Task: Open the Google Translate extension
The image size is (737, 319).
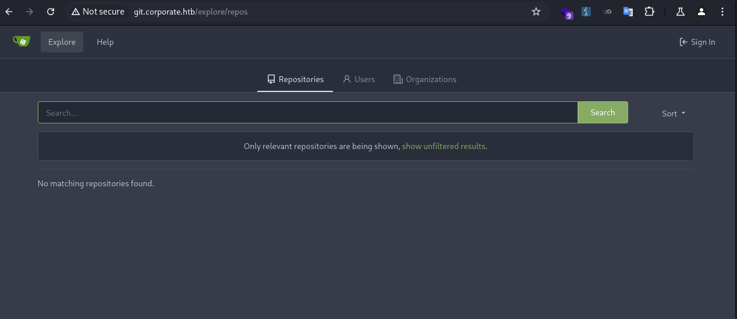Action: (628, 12)
